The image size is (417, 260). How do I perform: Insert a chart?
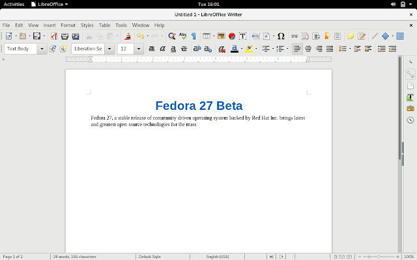(232, 36)
